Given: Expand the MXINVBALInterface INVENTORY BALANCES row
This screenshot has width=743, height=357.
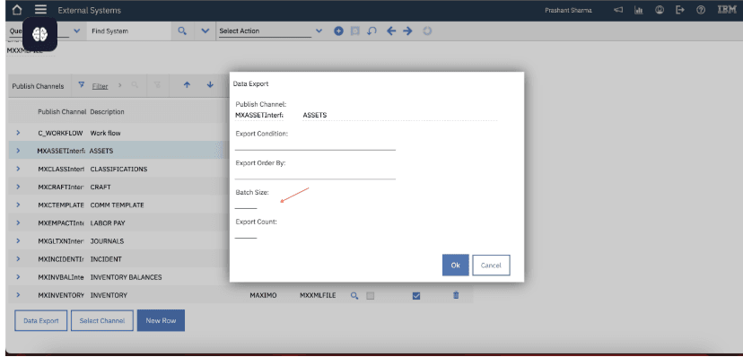Looking at the screenshot, I should 18,276.
